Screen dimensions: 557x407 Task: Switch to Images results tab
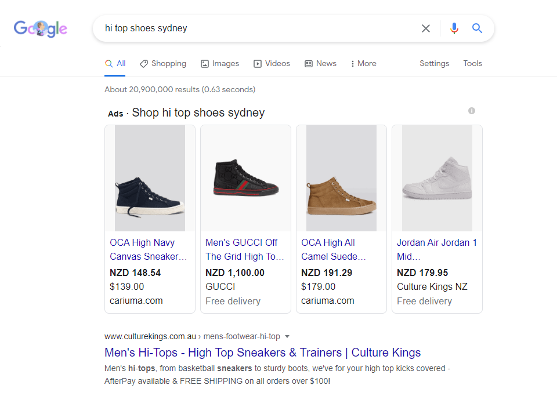(x=220, y=64)
